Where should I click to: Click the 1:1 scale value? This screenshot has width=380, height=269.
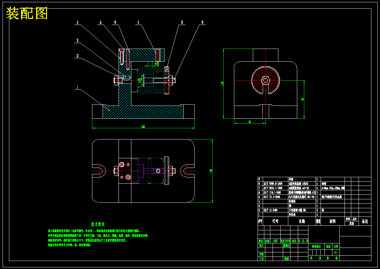point(336,252)
